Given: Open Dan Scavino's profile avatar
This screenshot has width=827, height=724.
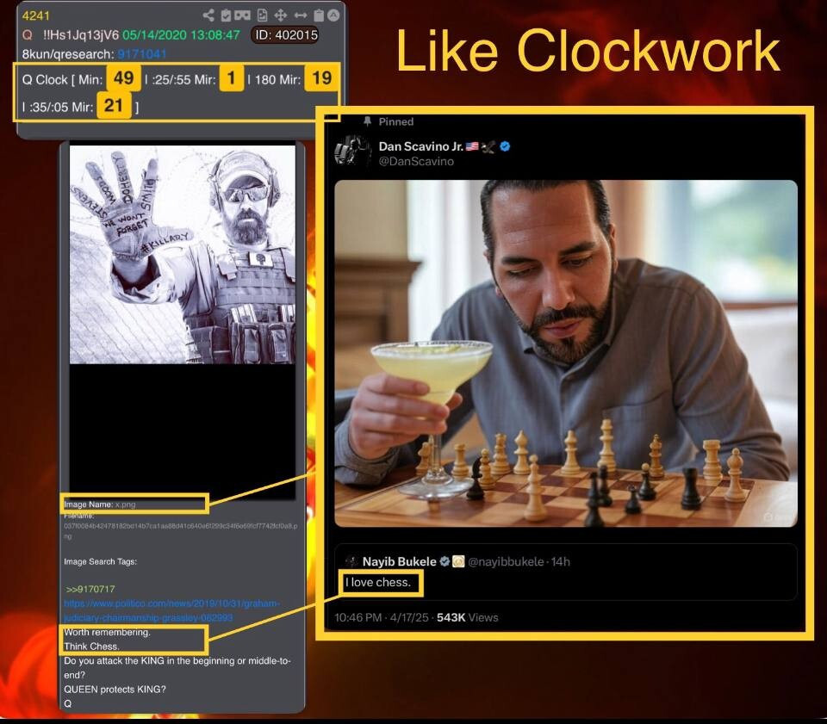Looking at the screenshot, I should [352, 152].
